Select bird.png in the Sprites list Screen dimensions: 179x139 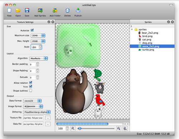147,36
